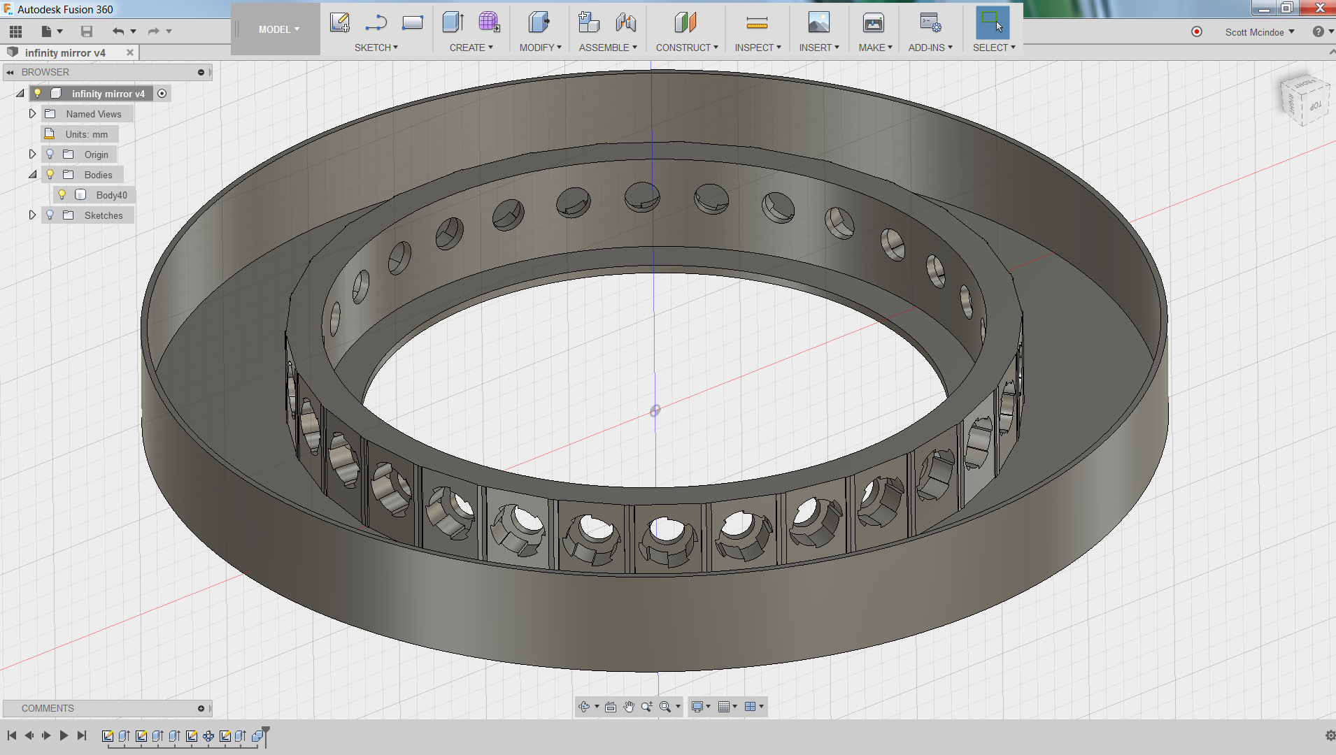The height and width of the screenshot is (755, 1336).
Task: Select the Press Pull modify tool
Action: 539,22
